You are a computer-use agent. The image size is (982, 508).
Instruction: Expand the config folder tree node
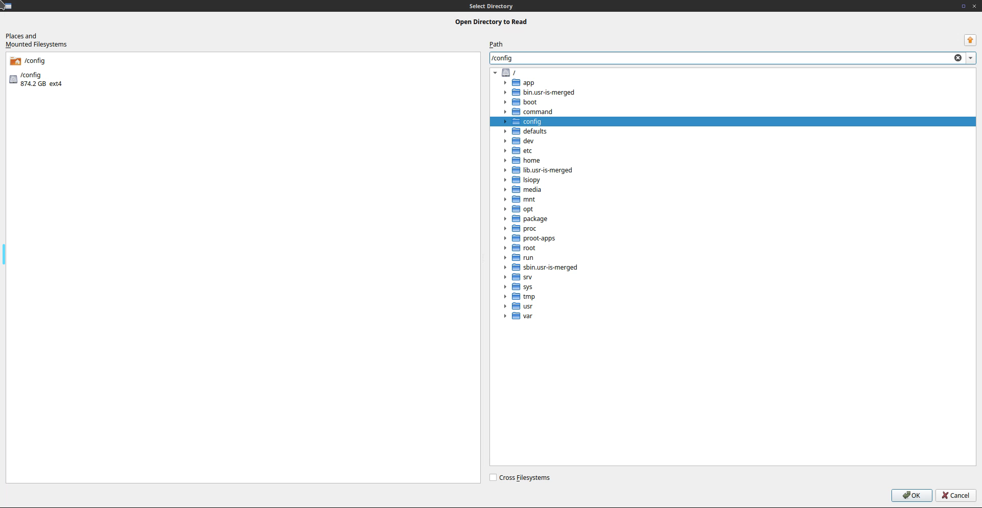[505, 122]
